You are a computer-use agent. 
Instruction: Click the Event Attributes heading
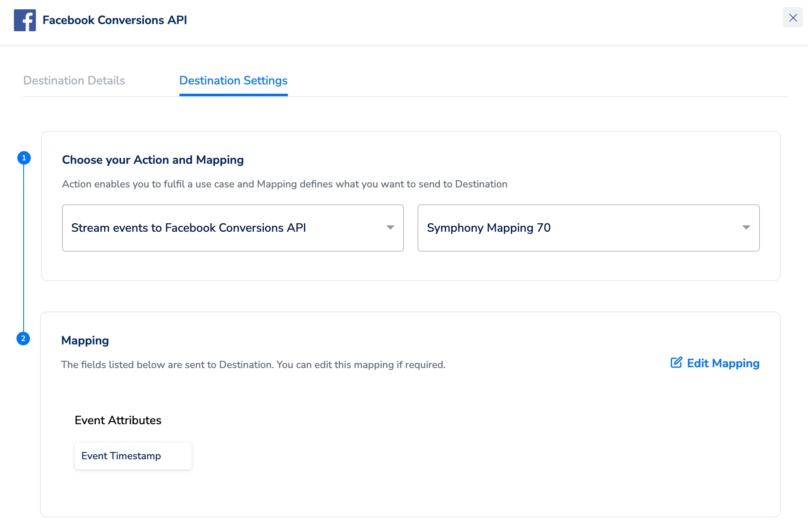coord(118,420)
